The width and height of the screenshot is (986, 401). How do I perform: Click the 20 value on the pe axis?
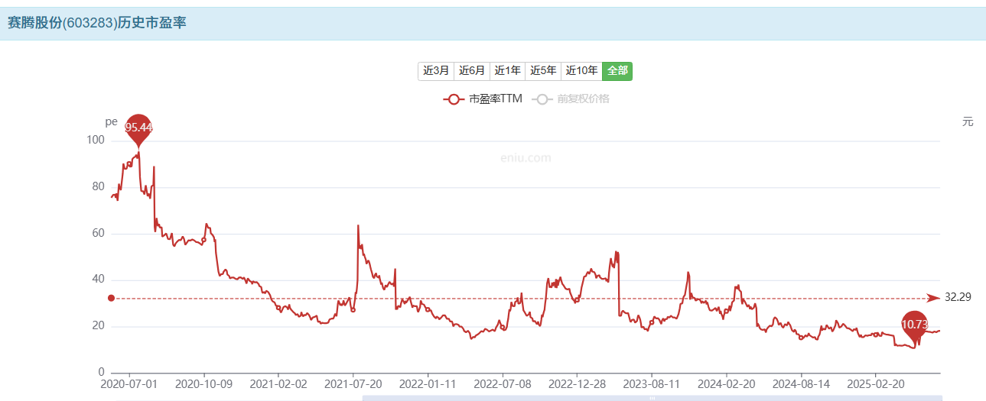[x=99, y=326]
